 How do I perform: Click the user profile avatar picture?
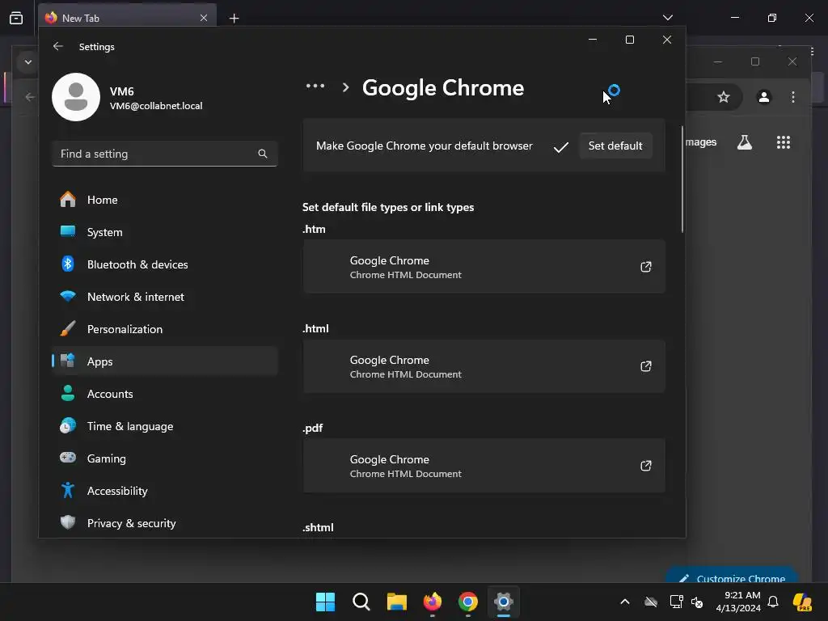tap(76, 97)
